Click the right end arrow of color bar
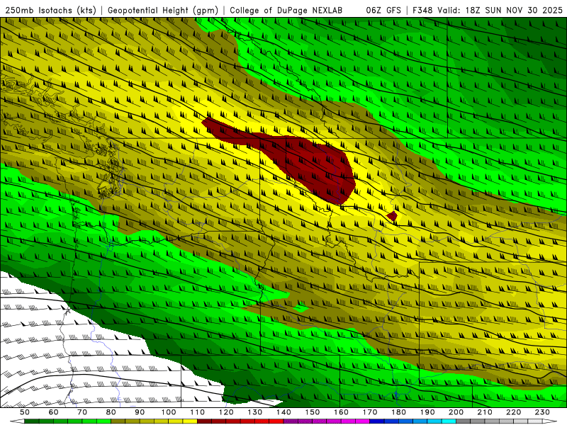The width and height of the screenshot is (567, 425). point(550,421)
